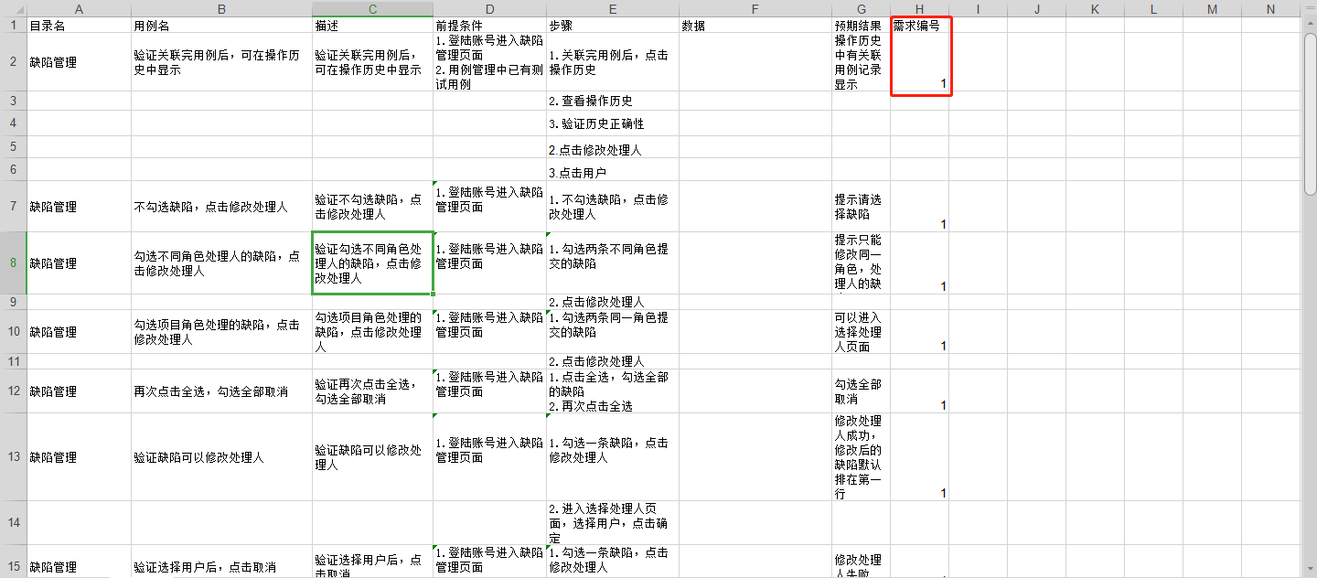The height and width of the screenshot is (578, 1317).
Task: Click the select-all corner of the sheet
Action: coord(13,9)
